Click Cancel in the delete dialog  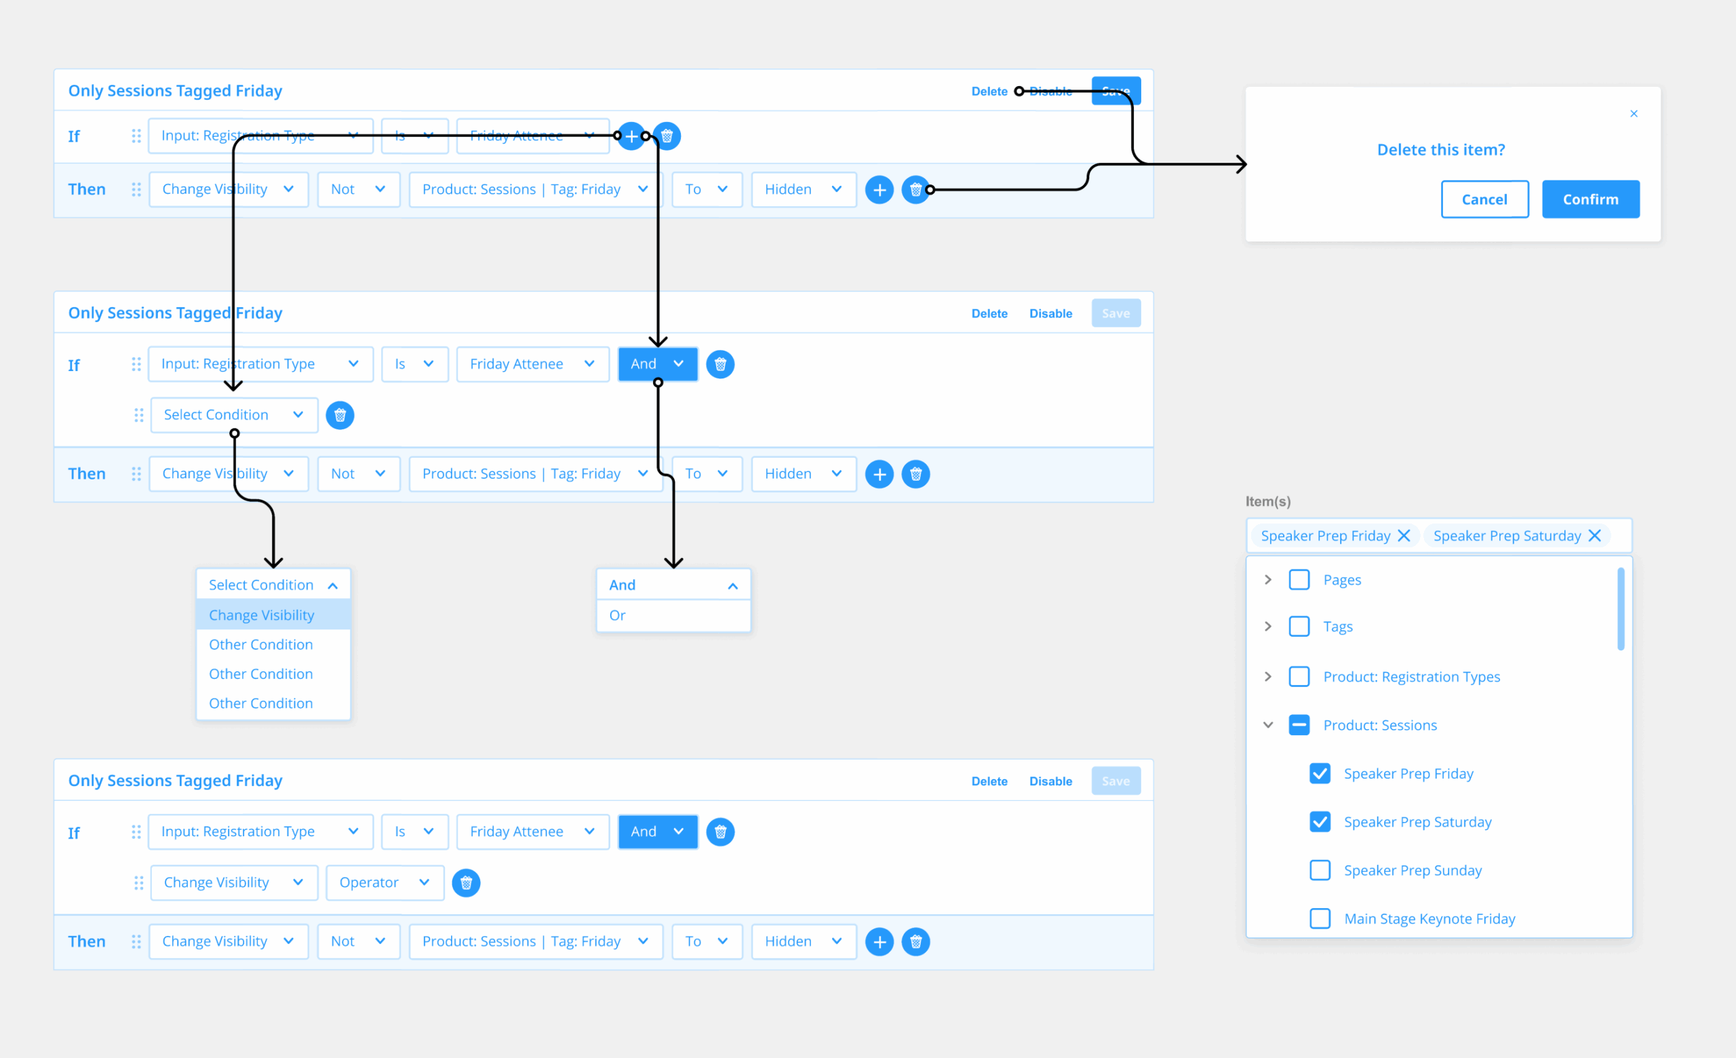pyautogui.click(x=1484, y=199)
